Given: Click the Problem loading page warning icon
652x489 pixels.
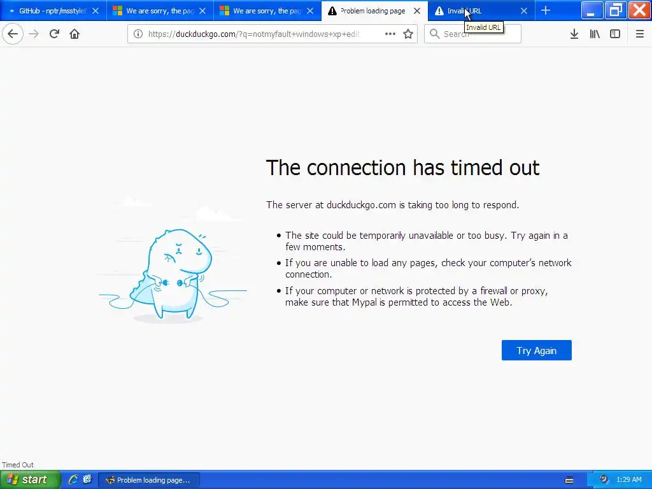Looking at the screenshot, I should [x=332, y=11].
